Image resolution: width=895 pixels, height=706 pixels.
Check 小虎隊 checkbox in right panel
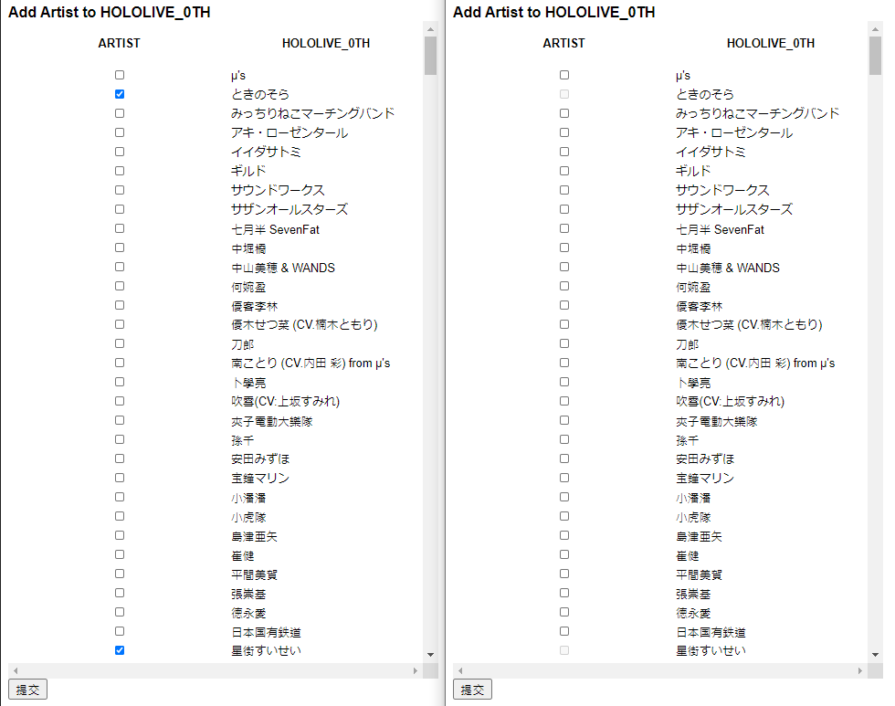tap(564, 516)
